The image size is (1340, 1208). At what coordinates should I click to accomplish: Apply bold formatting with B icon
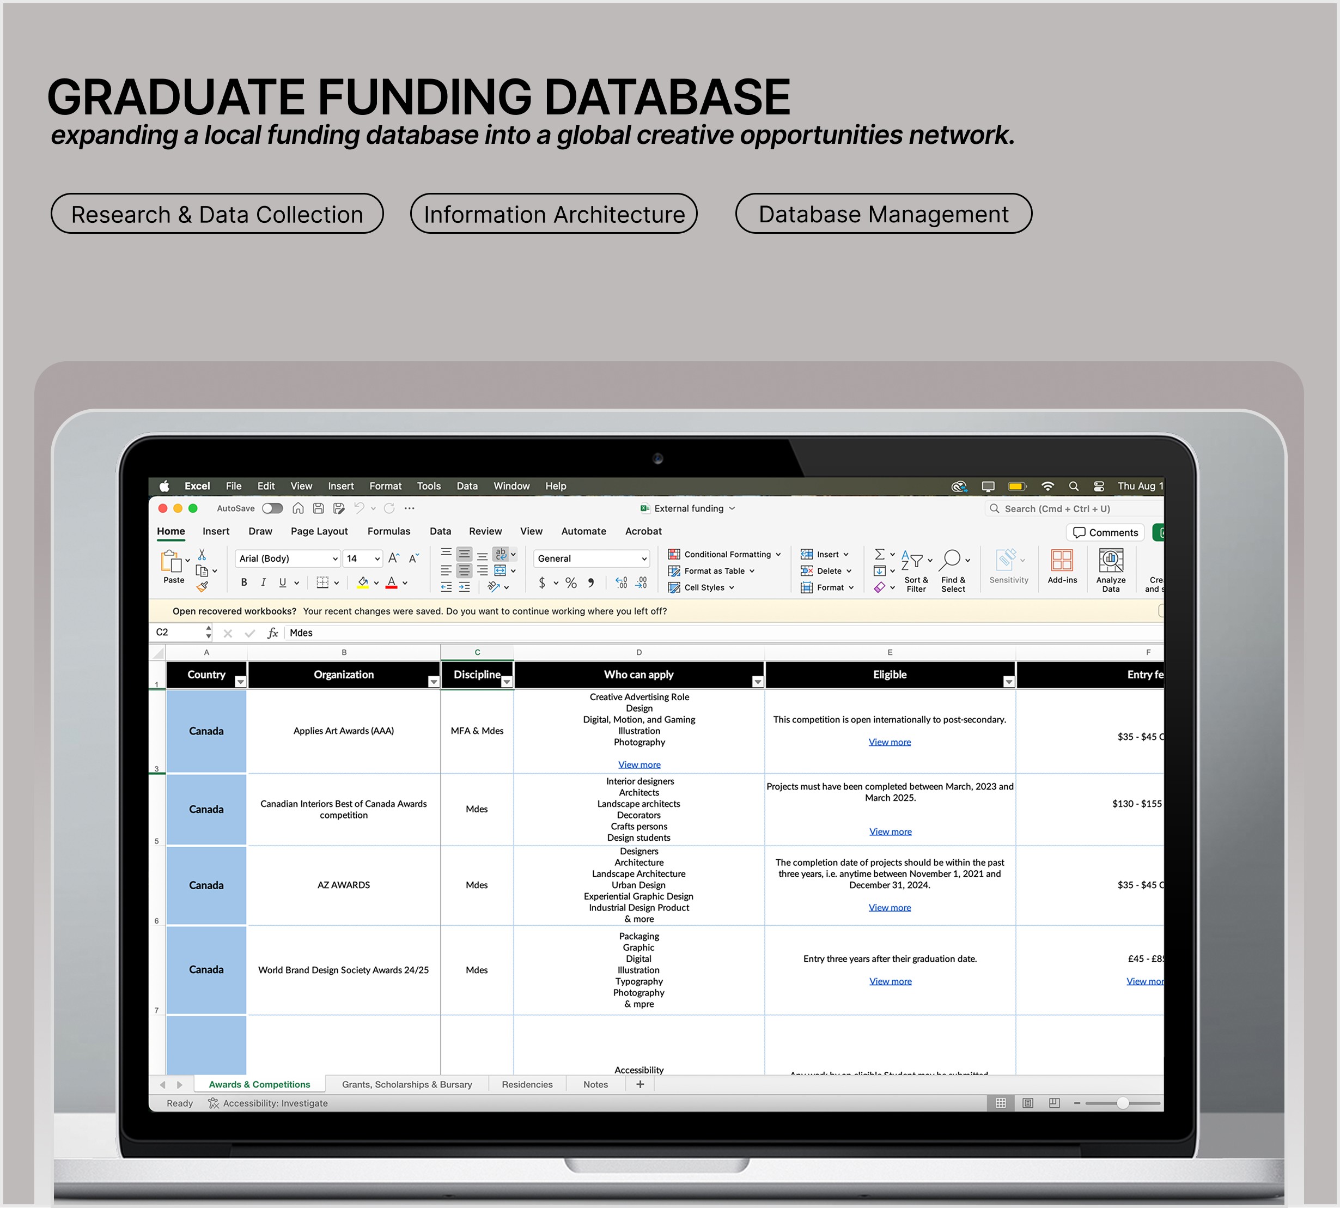[x=244, y=583]
